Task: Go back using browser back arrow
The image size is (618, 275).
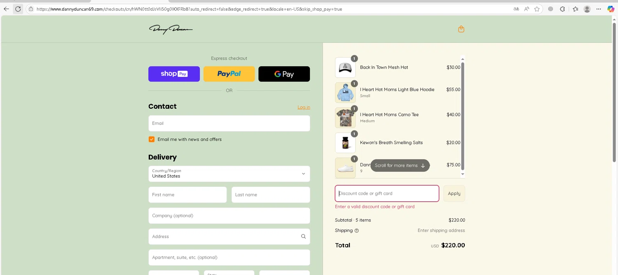Action: [6, 9]
